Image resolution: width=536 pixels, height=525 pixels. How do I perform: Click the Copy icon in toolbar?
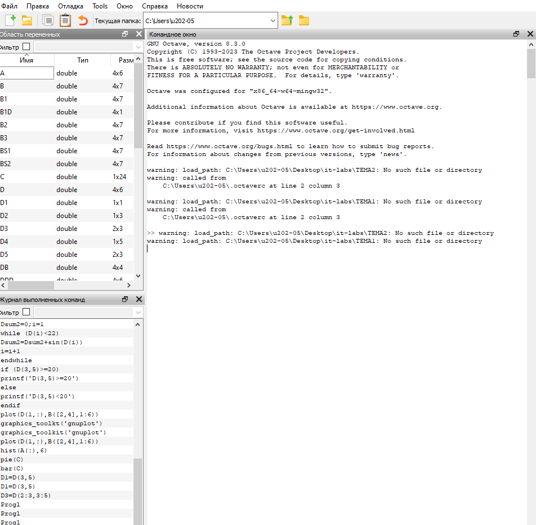click(x=48, y=21)
